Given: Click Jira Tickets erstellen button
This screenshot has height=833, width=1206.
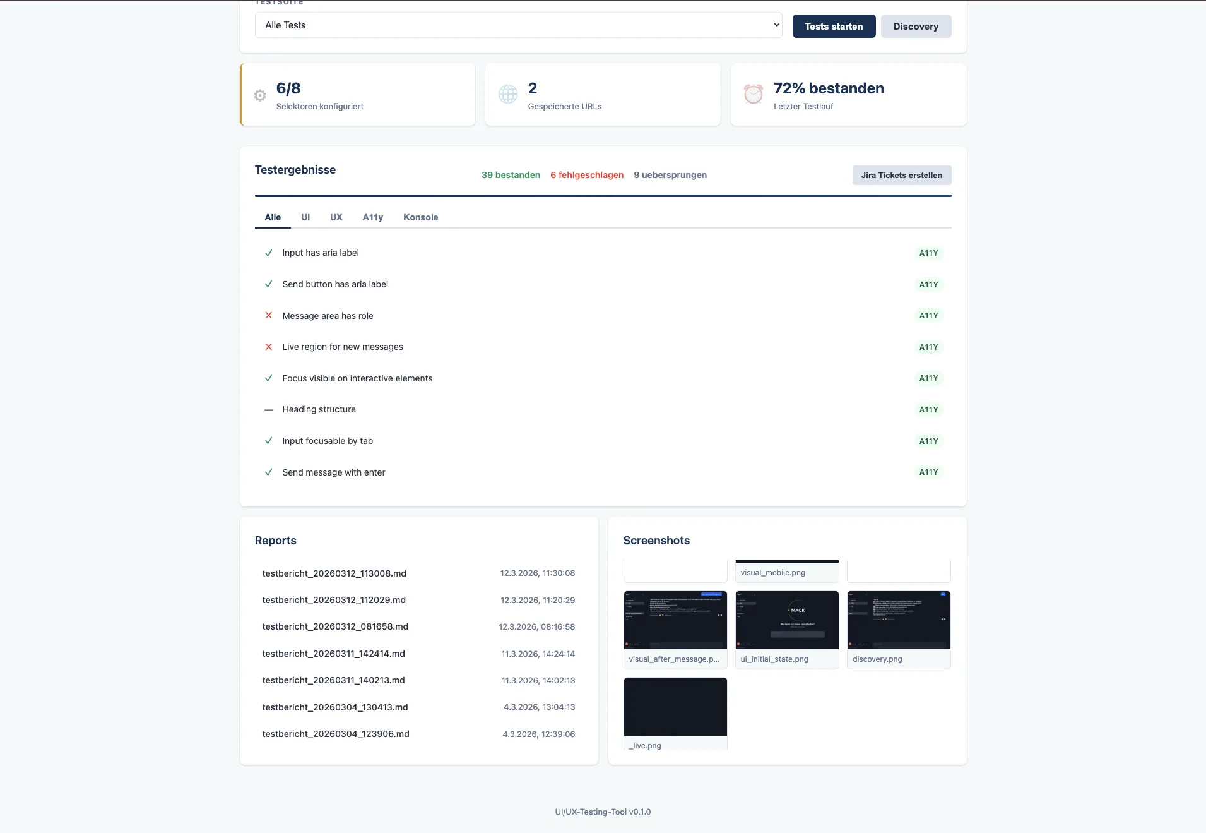Looking at the screenshot, I should coord(901,176).
